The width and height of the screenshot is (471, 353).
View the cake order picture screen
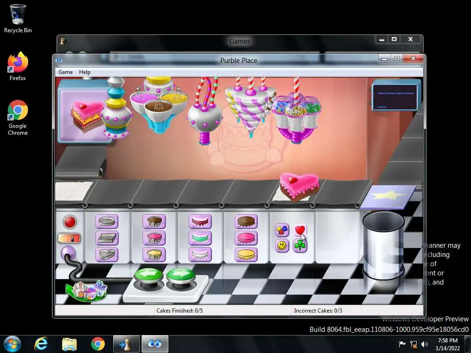point(84,111)
